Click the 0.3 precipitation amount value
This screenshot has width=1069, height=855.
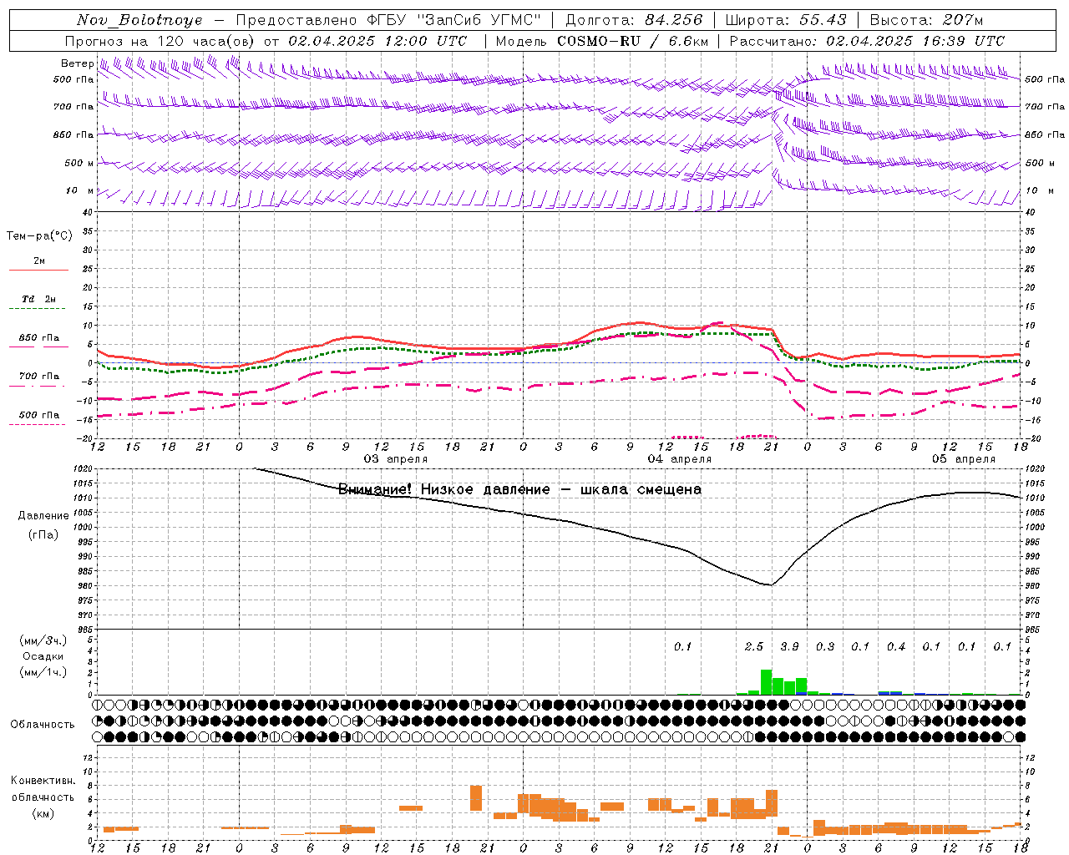click(x=825, y=646)
